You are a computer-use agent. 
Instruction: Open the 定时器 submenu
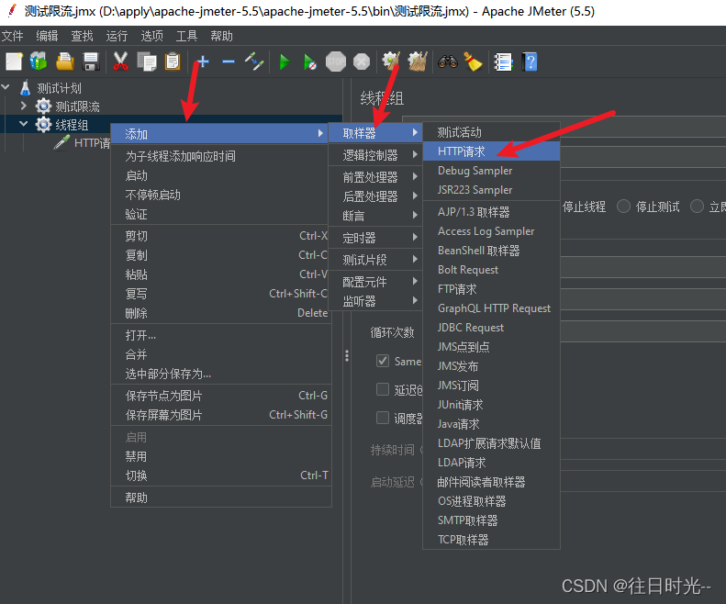coord(375,238)
